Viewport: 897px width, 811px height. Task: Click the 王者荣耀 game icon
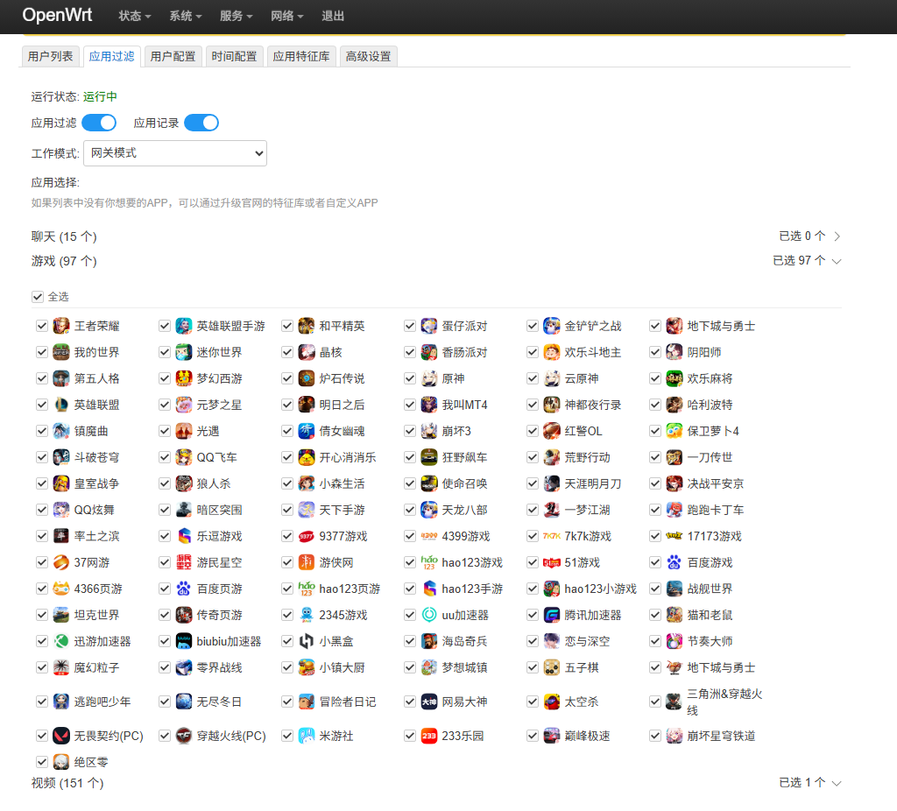point(61,326)
